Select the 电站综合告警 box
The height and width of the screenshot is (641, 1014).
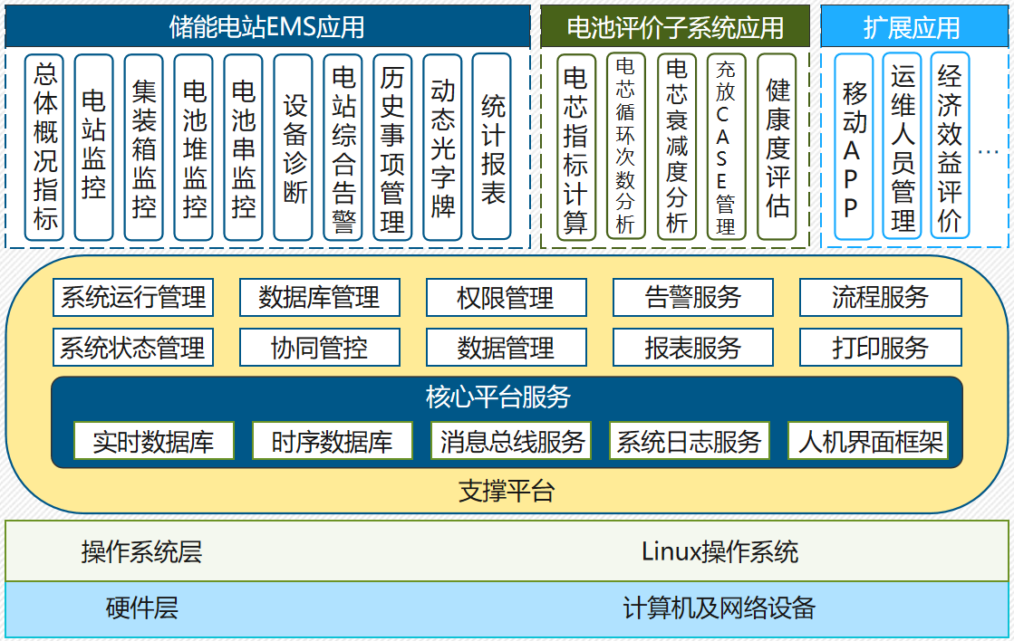click(x=343, y=148)
